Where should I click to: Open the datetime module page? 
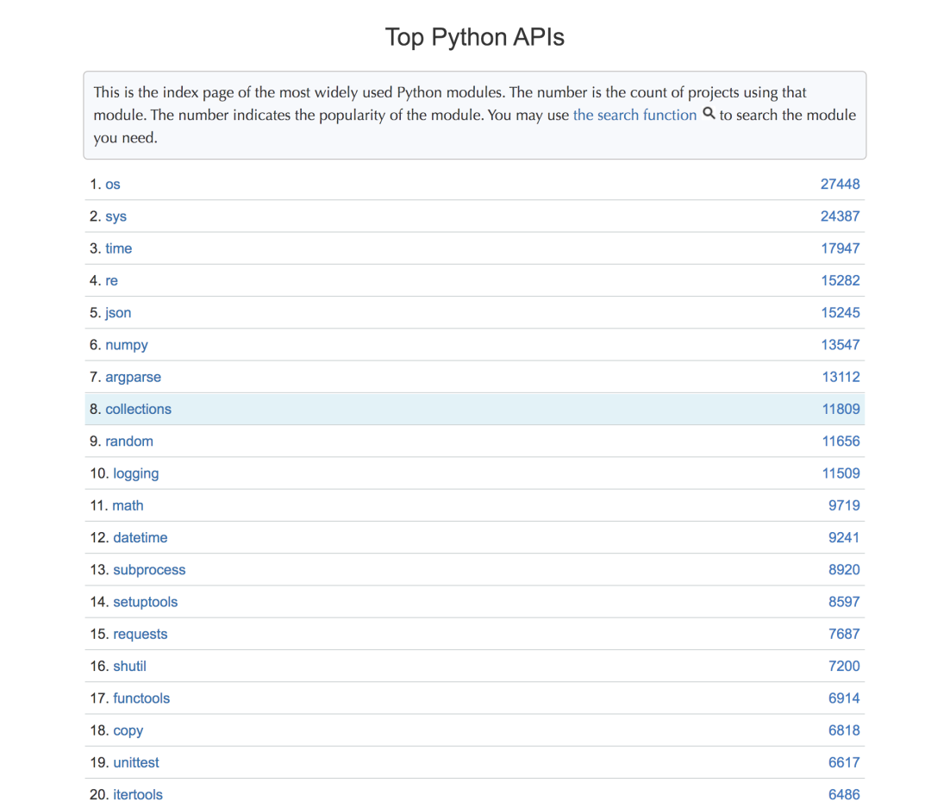coord(140,537)
